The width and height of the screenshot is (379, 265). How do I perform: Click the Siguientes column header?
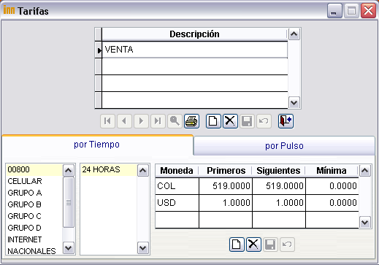[x=279, y=171]
